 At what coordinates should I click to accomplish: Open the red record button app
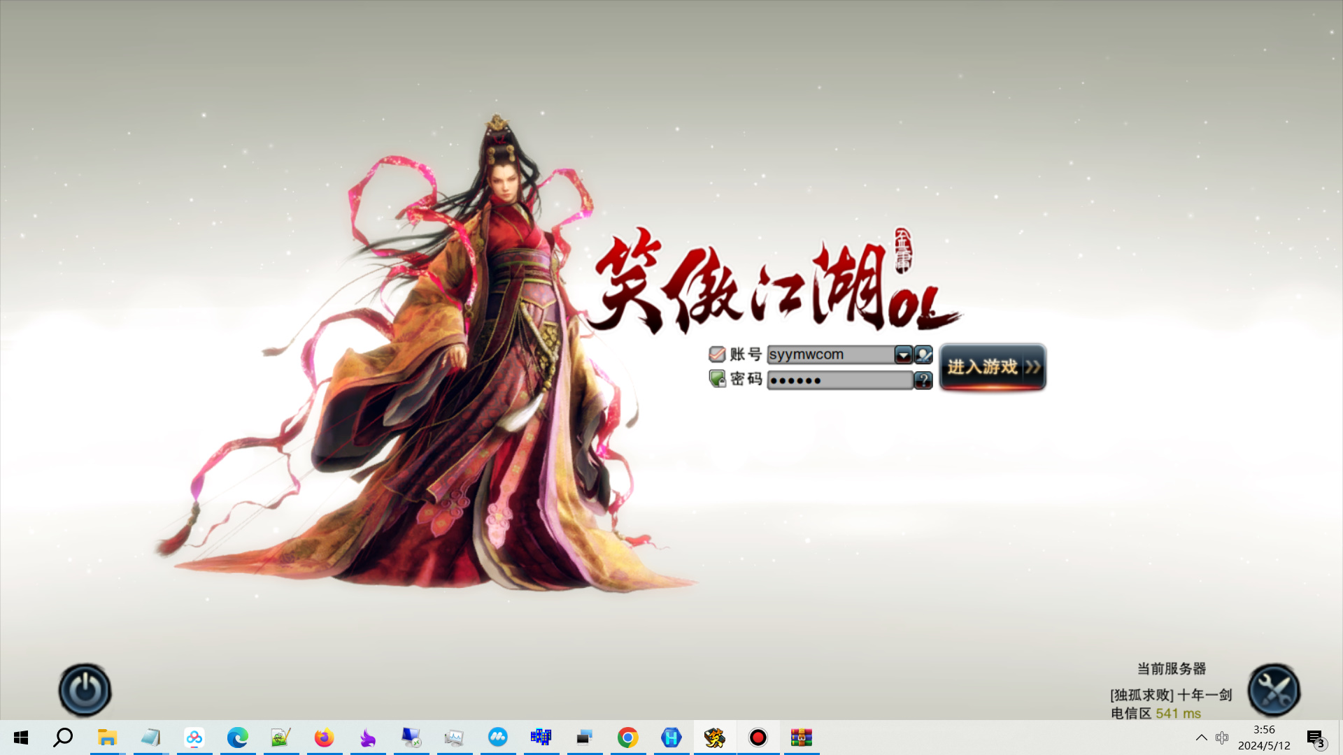click(x=758, y=738)
